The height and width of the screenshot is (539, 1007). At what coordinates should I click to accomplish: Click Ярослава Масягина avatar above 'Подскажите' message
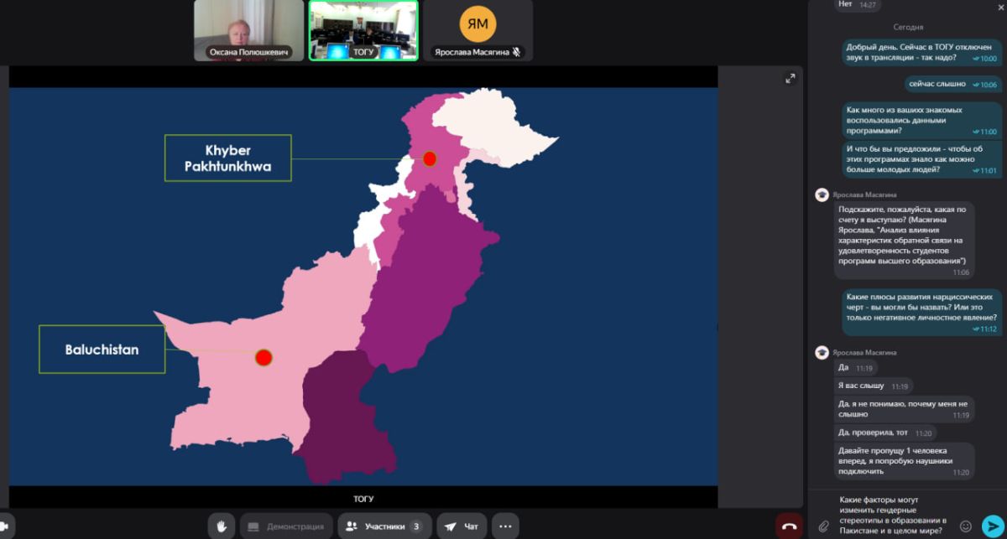click(x=822, y=195)
